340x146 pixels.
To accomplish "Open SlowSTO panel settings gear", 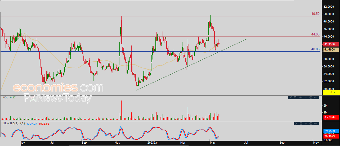I will [311, 124].
